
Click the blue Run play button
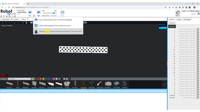(x=30, y=12)
